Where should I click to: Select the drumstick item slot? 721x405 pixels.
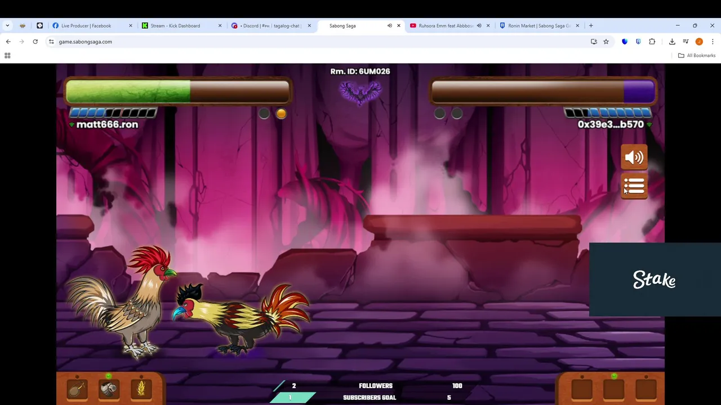[x=77, y=389]
